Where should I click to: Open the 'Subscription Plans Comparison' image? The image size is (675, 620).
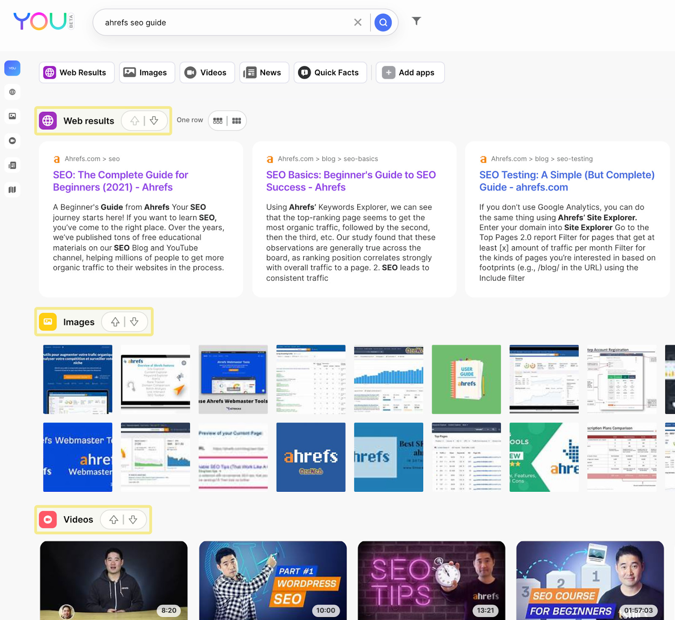coord(622,457)
